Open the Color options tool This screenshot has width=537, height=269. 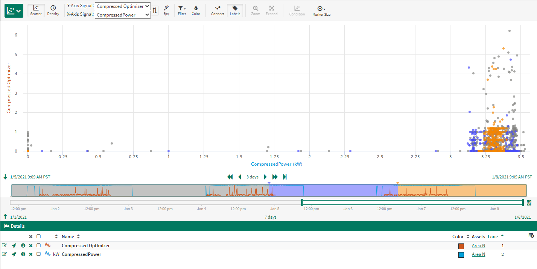pos(196,11)
